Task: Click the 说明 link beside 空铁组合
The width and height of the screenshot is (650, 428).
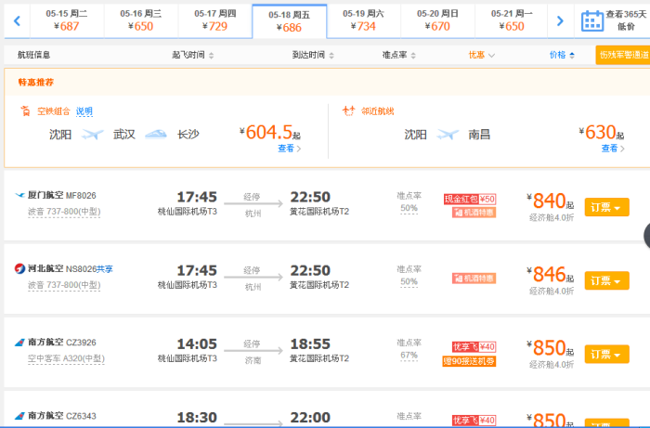Action: (84, 111)
